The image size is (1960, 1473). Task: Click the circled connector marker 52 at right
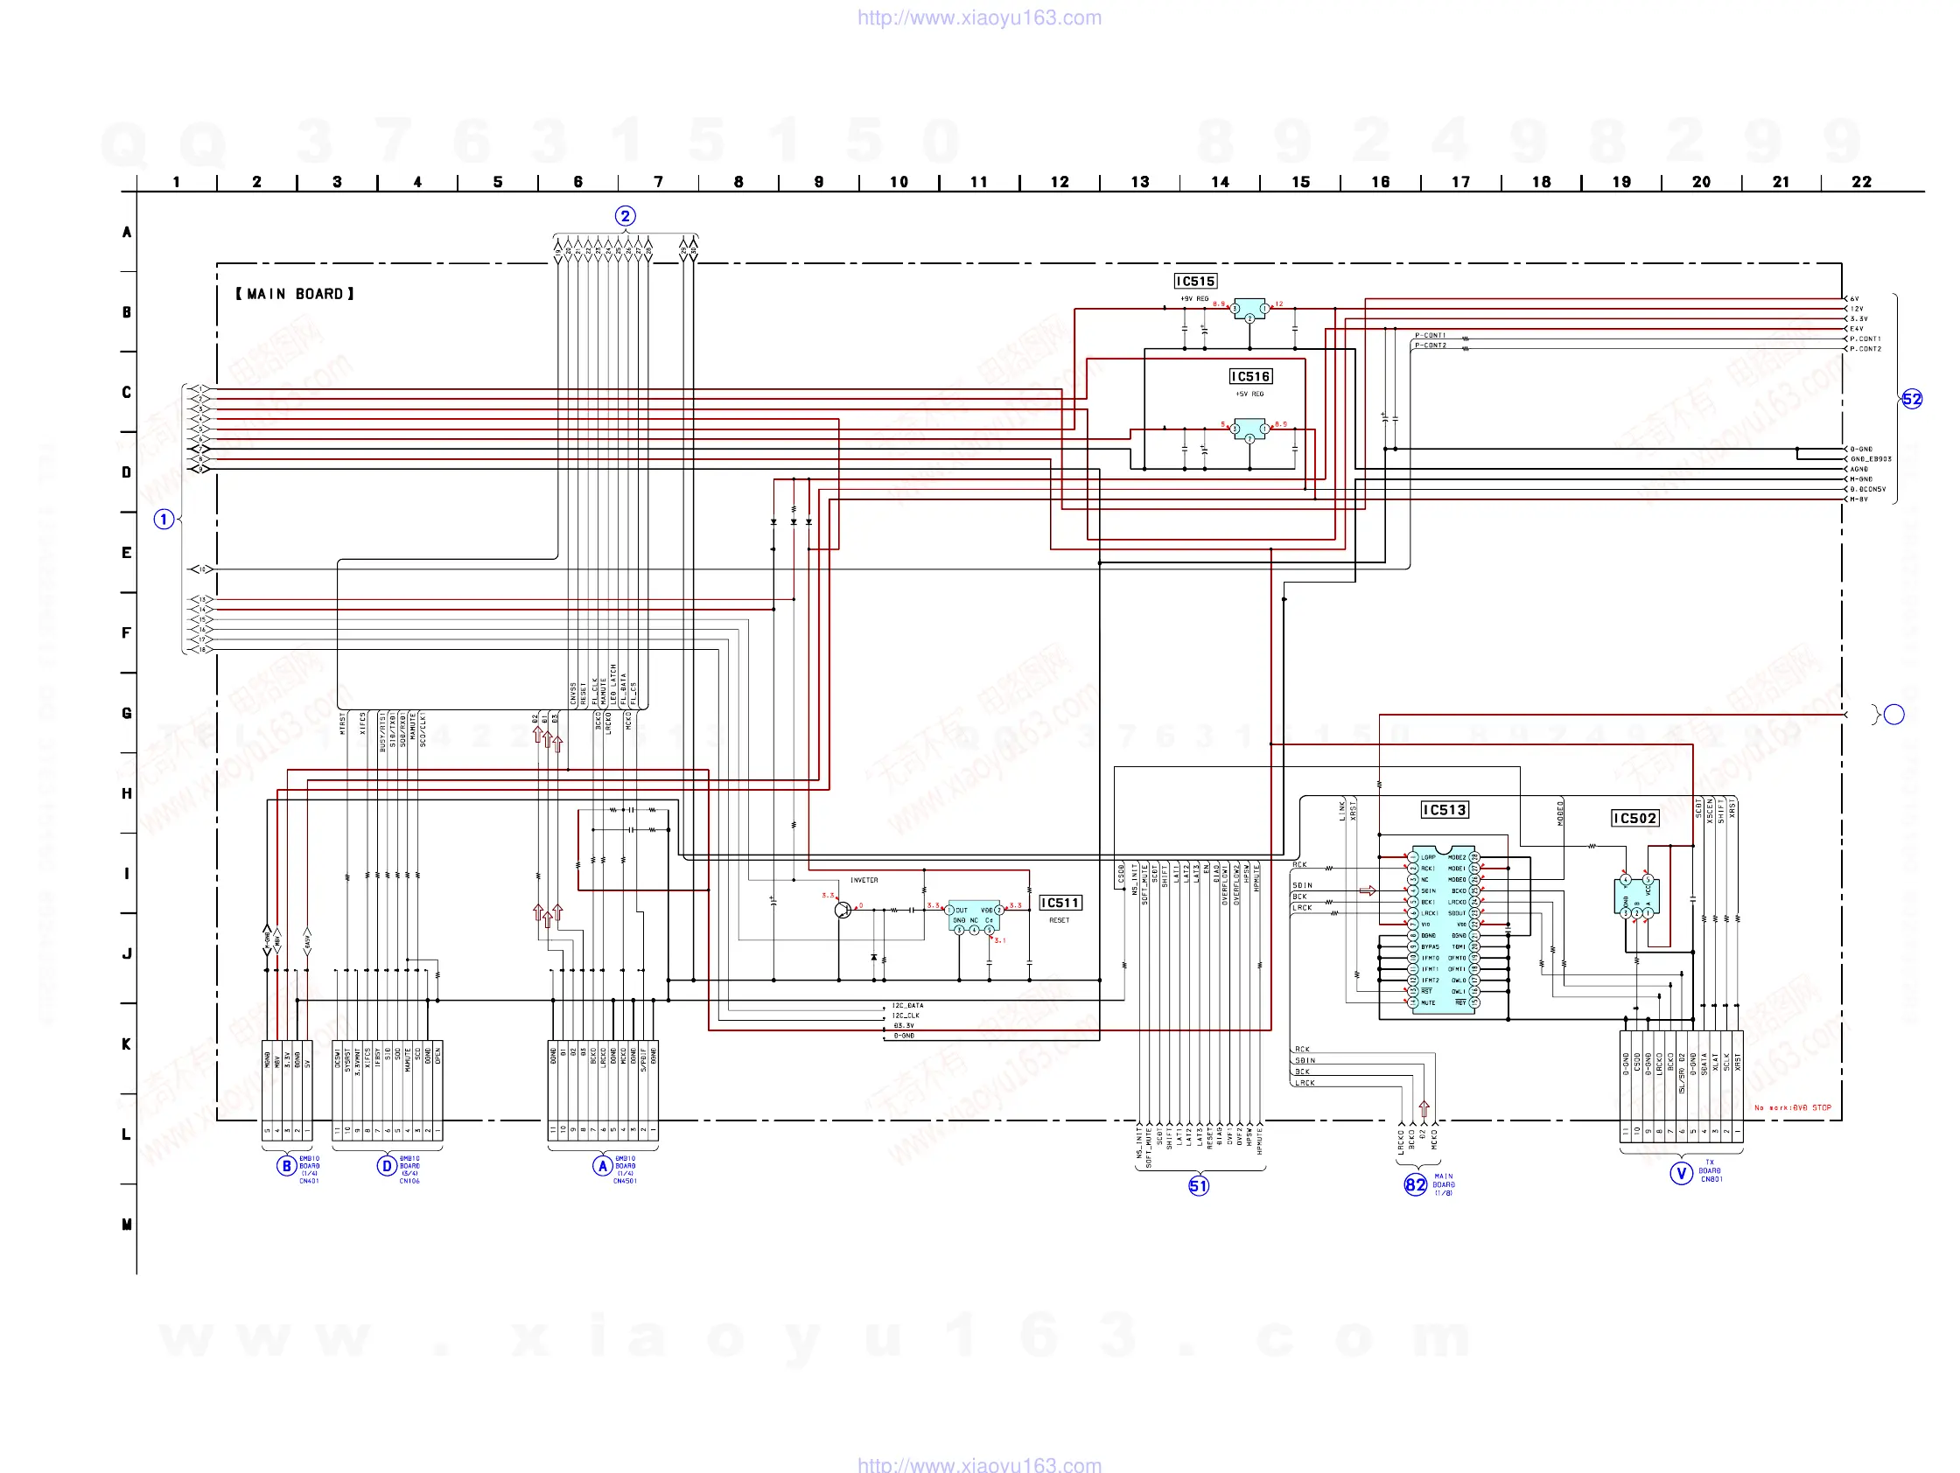1911,400
